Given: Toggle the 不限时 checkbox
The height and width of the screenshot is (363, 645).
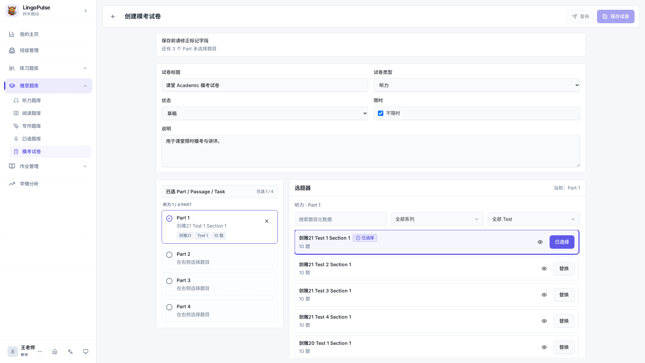Looking at the screenshot, I should click(x=381, y=113).
